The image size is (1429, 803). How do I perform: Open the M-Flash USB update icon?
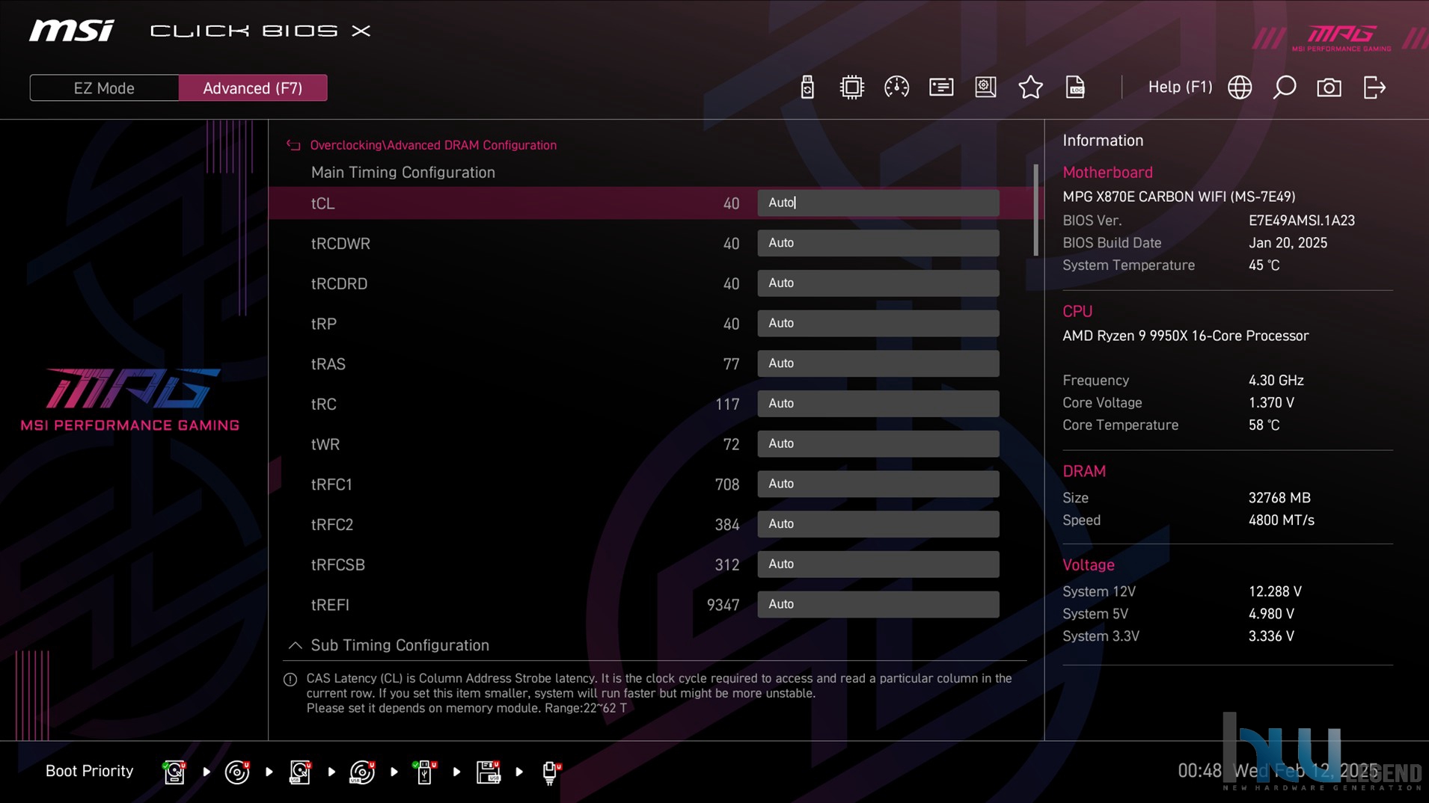[807, 87]
